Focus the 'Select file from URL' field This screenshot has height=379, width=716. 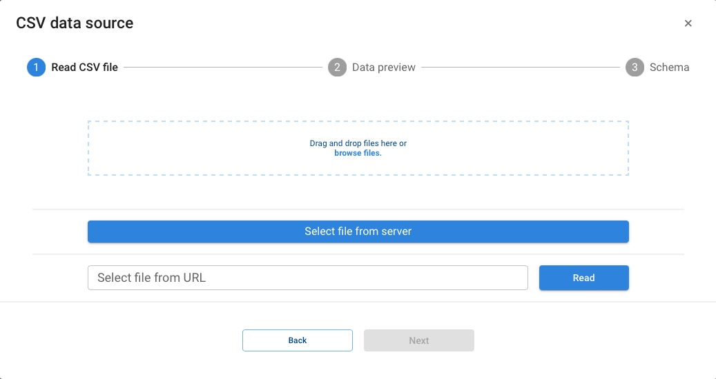point(307,278)
